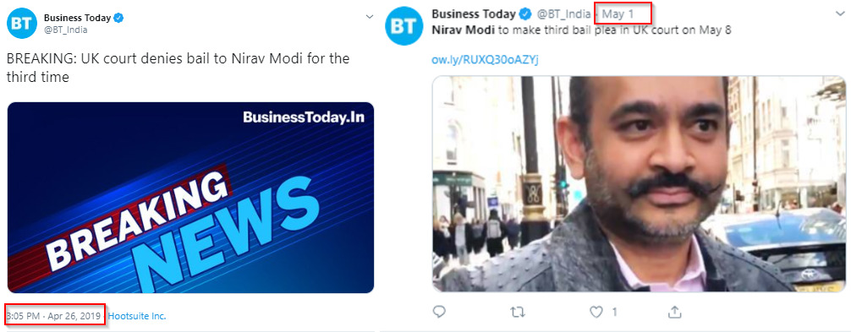Like the May 1 tweet with heart icon
851x332 pixels.
click(x=596, y=312)
